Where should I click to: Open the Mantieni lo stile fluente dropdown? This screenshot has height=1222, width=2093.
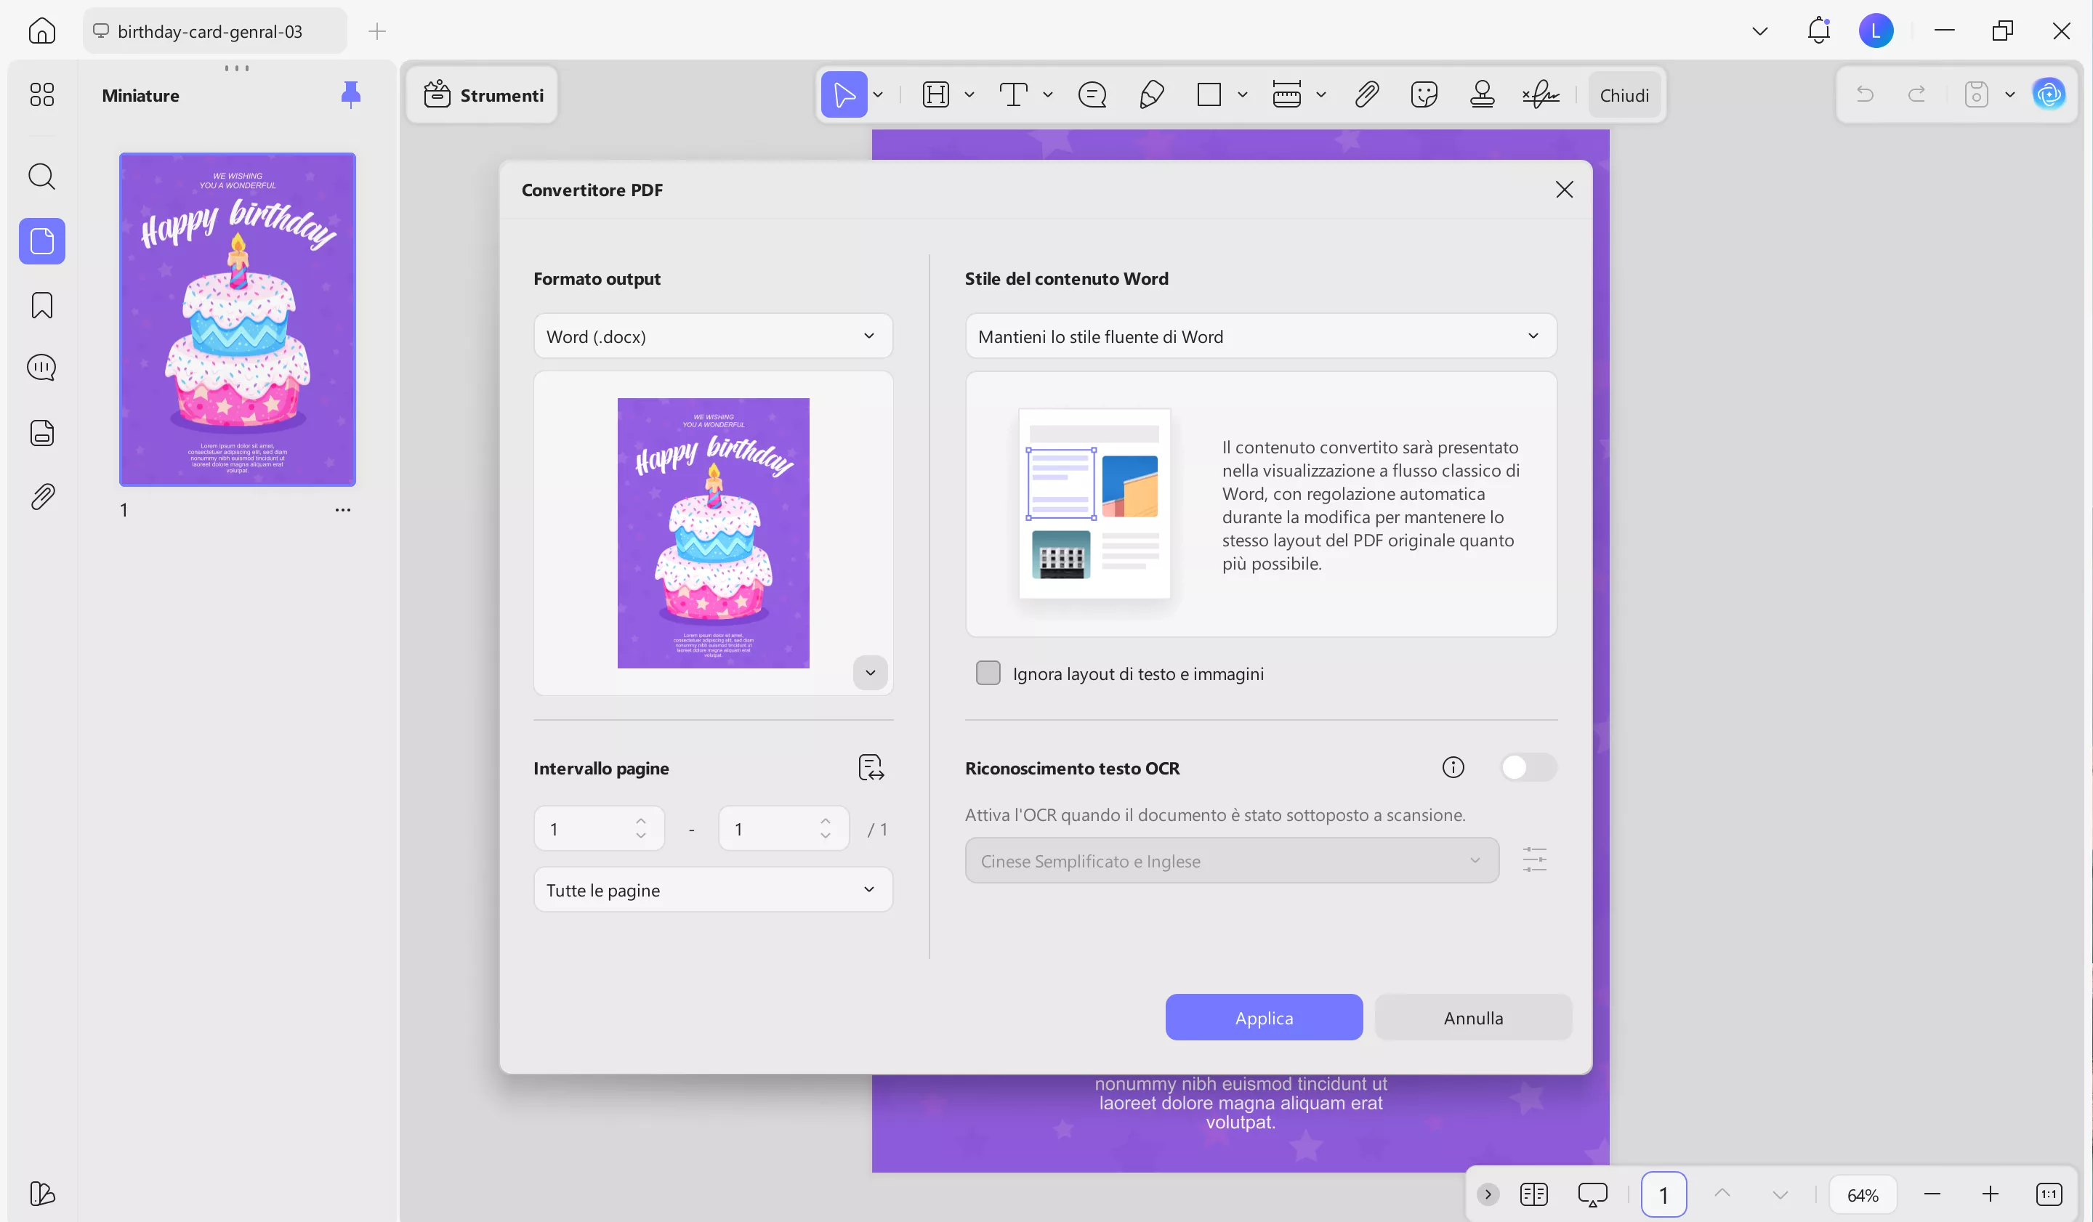(x=1260, y=336)
